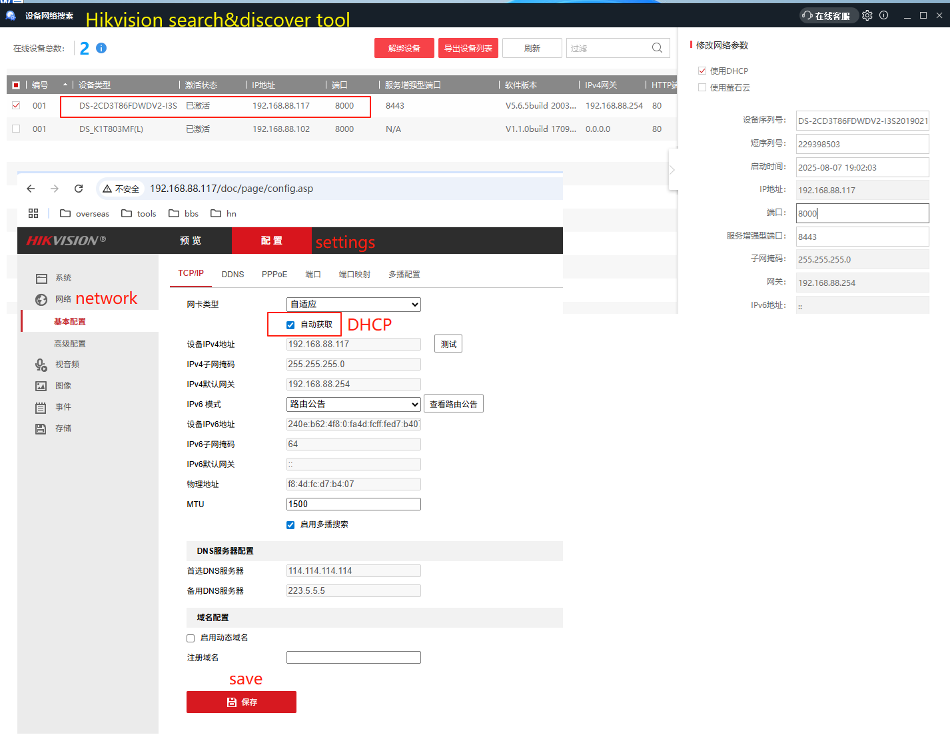Viewport: 950px width, 749px height.
Task: Open 视音频 video audio section
Action: (x=67, y=365)
